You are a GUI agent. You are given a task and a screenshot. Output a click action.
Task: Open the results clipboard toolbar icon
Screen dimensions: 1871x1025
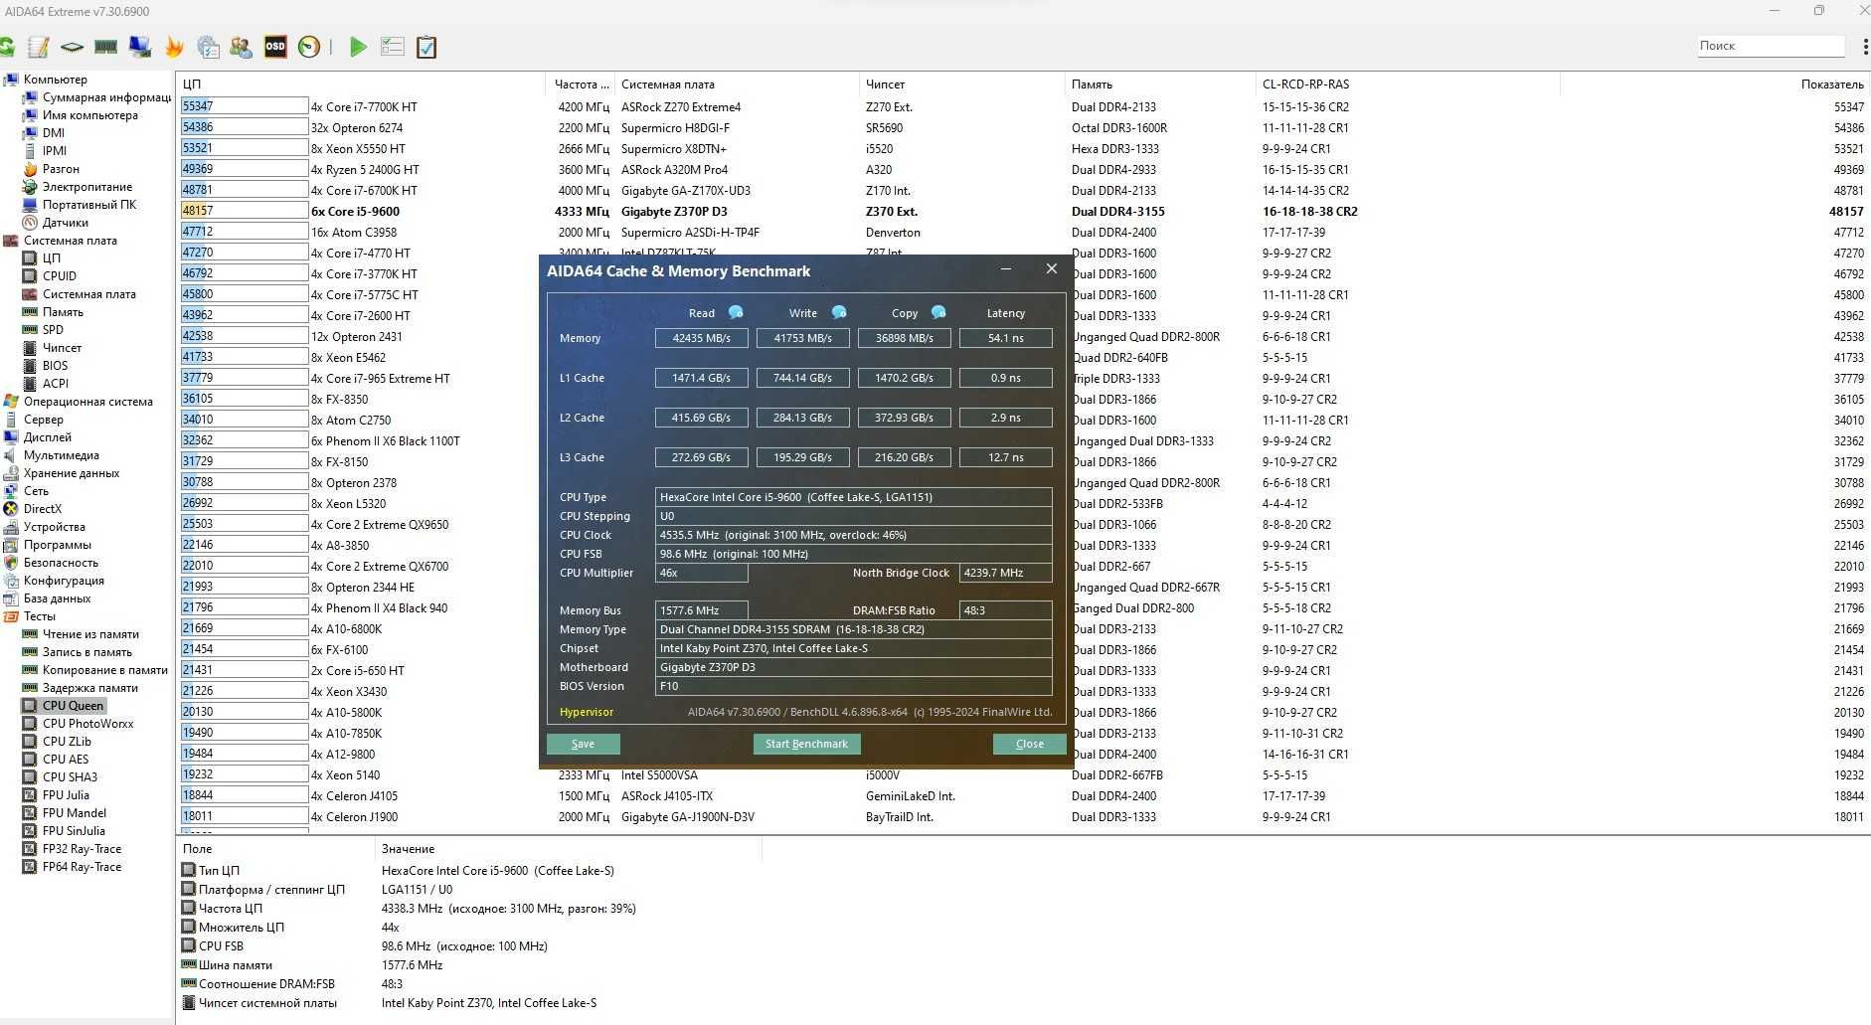426,47
